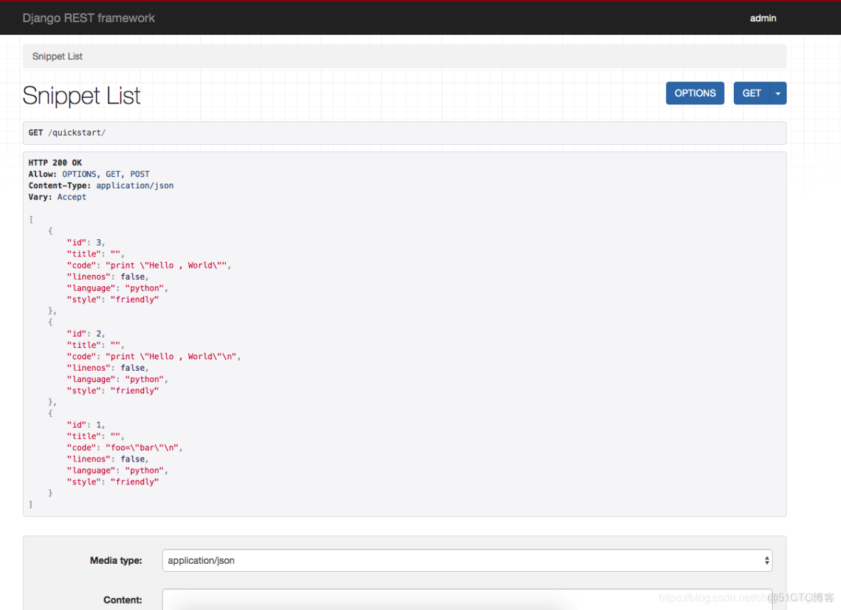Go home via the Django REST framework brand link
This screenshot has width=841, height=610.
click(88, 18)
